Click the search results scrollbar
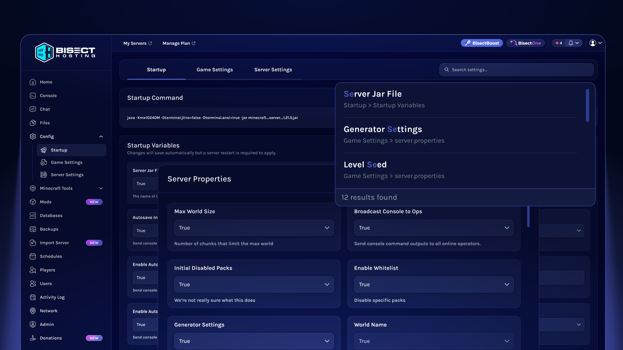Image resolution: width=623 pixels, height=350 pixels. (587, 106)
